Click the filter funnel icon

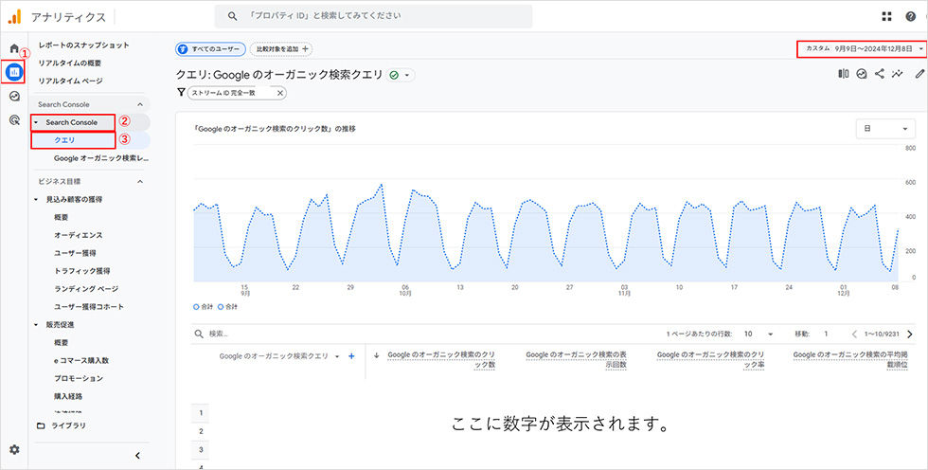(x=181, y=92)
